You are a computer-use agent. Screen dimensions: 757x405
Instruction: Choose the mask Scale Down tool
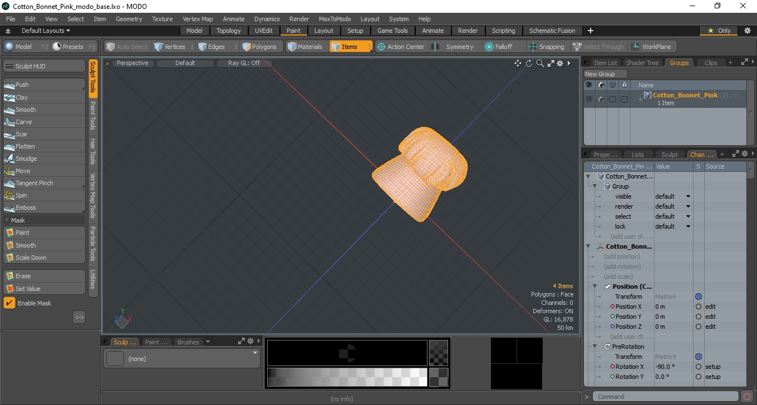[x=45, y=258]
